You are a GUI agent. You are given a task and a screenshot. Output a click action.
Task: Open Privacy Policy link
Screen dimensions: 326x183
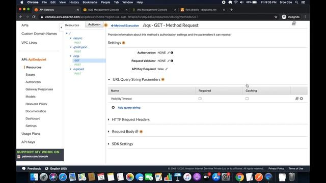[276, 169]
